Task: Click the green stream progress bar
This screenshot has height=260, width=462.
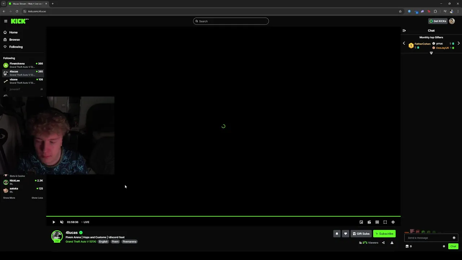Action: coord(223,216)
